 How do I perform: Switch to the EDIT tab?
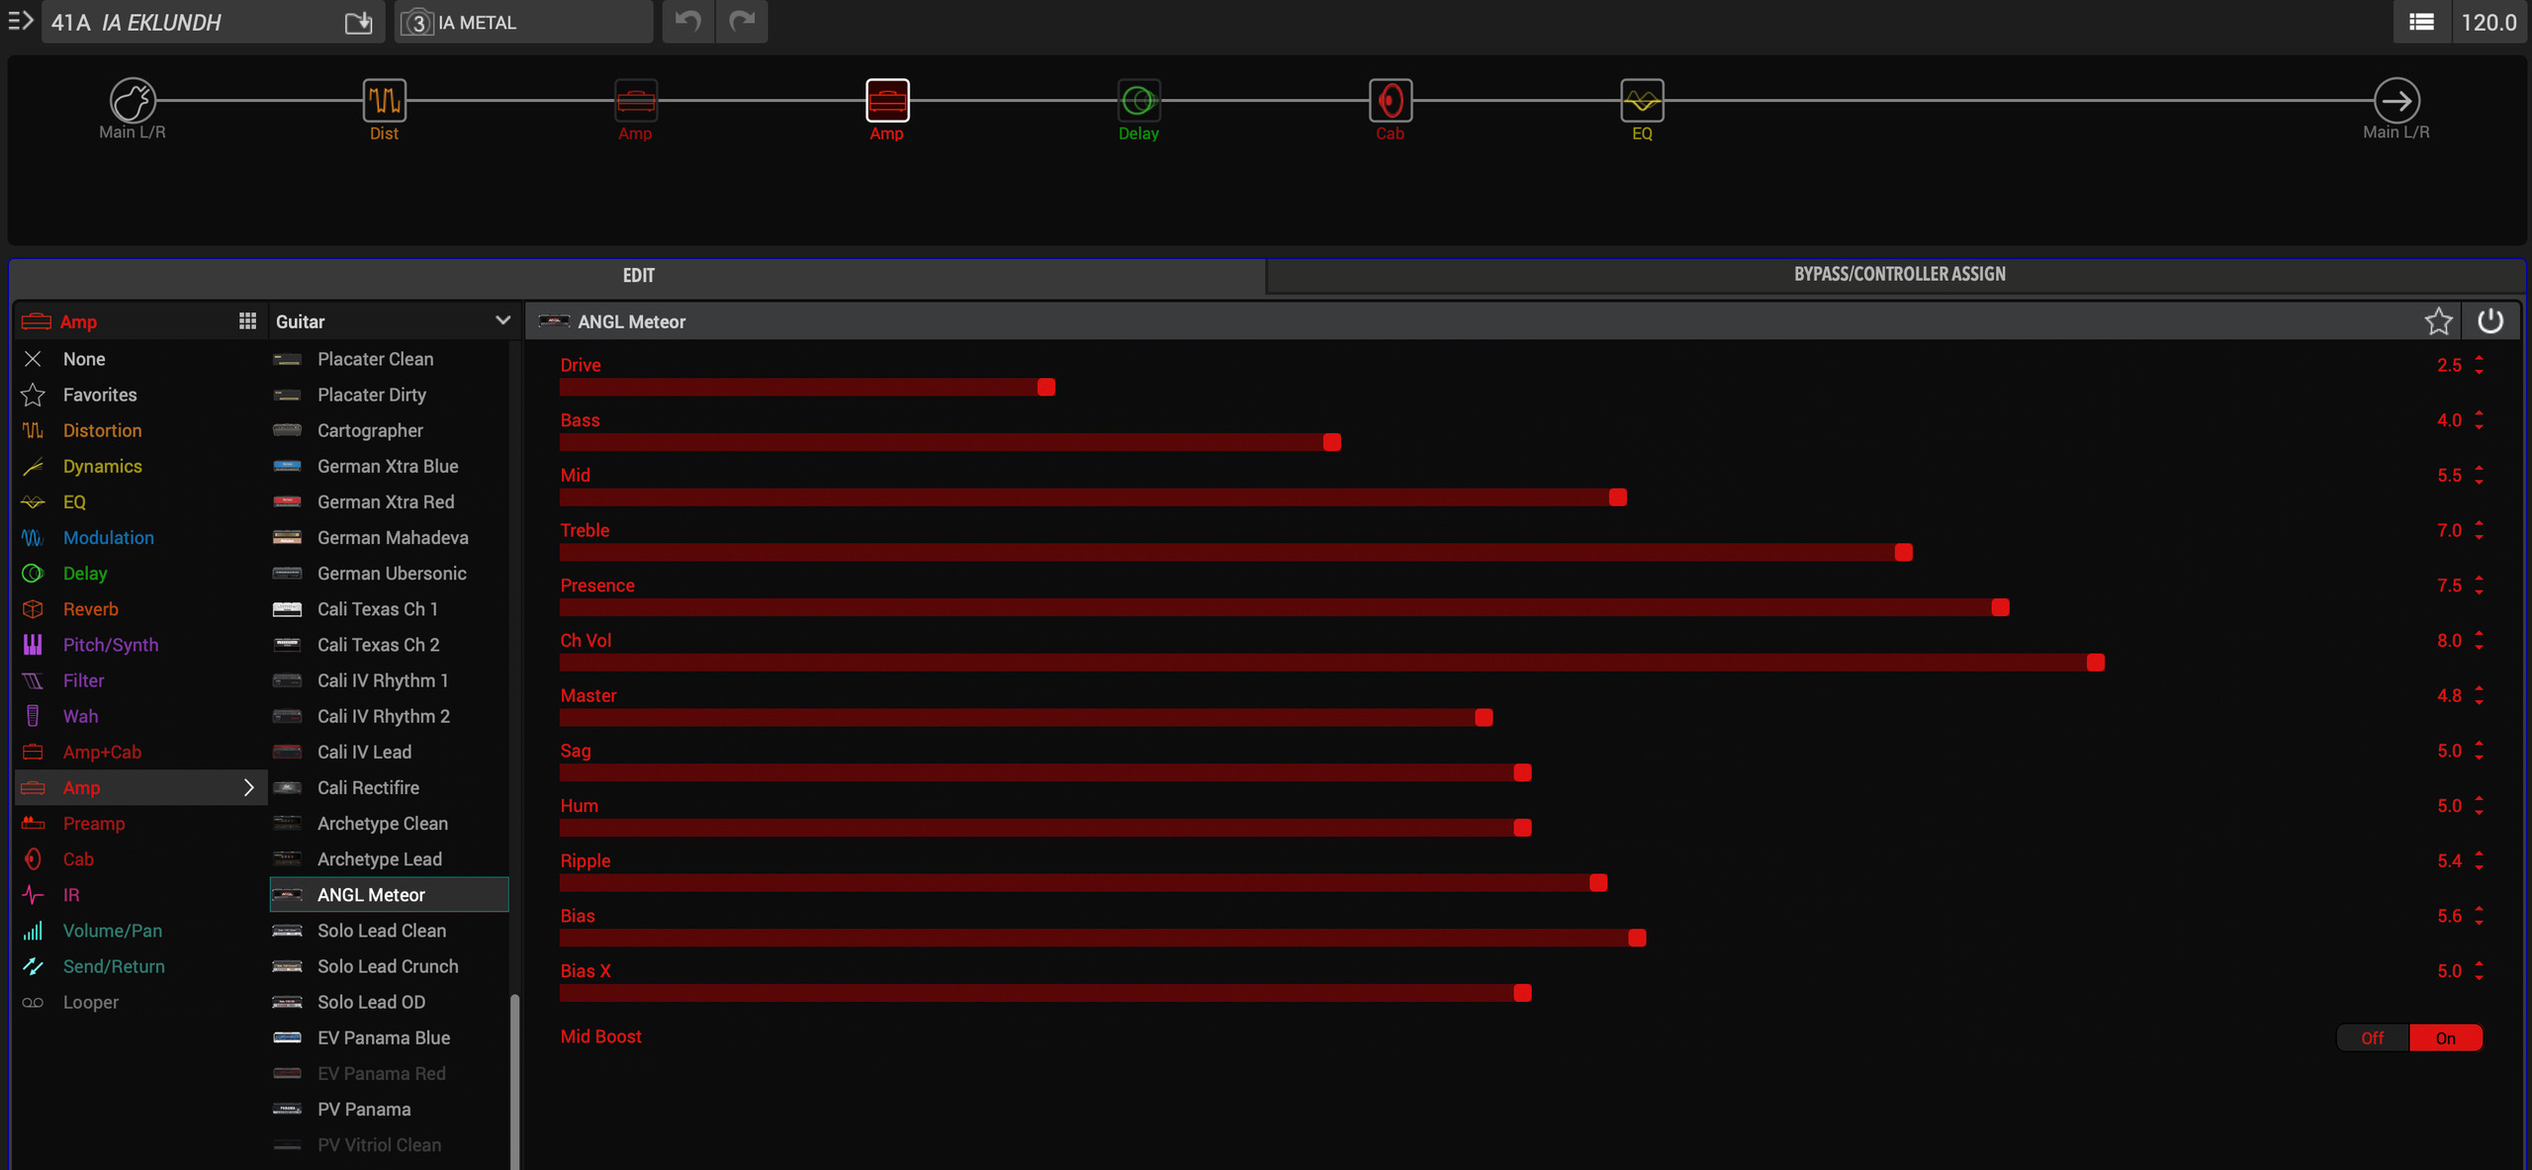coord(638,275)
